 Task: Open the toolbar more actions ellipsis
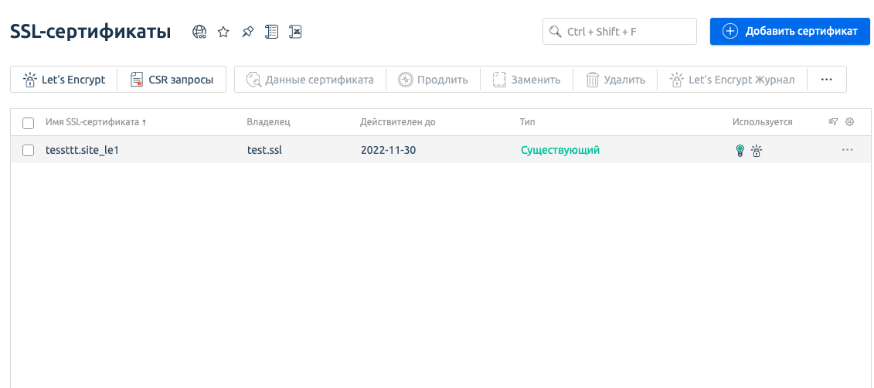[826, 80]
